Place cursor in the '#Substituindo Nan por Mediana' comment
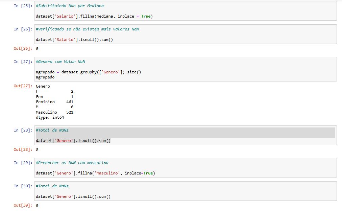This screenshot has height=212, width=342. pos(69,6)
